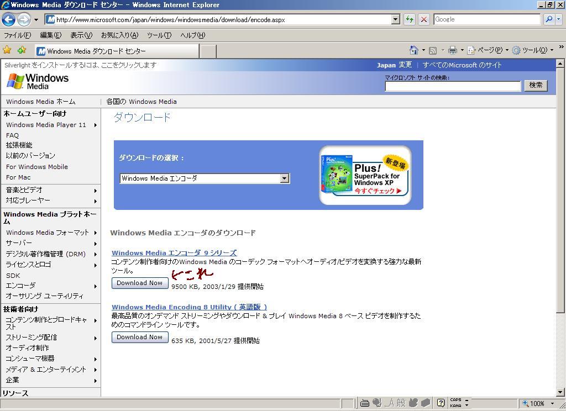Open the address bar URL dropdown arrow
This screenshot has height=411, width=566.
[396, 19]
